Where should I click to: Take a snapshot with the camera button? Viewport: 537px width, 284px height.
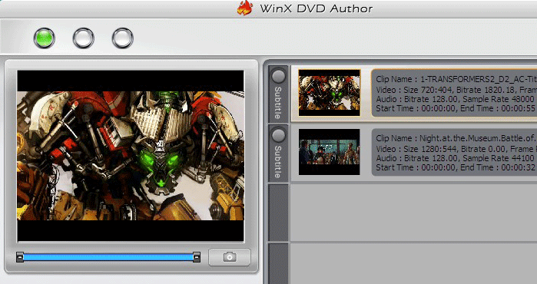click(x=230, y=257)
